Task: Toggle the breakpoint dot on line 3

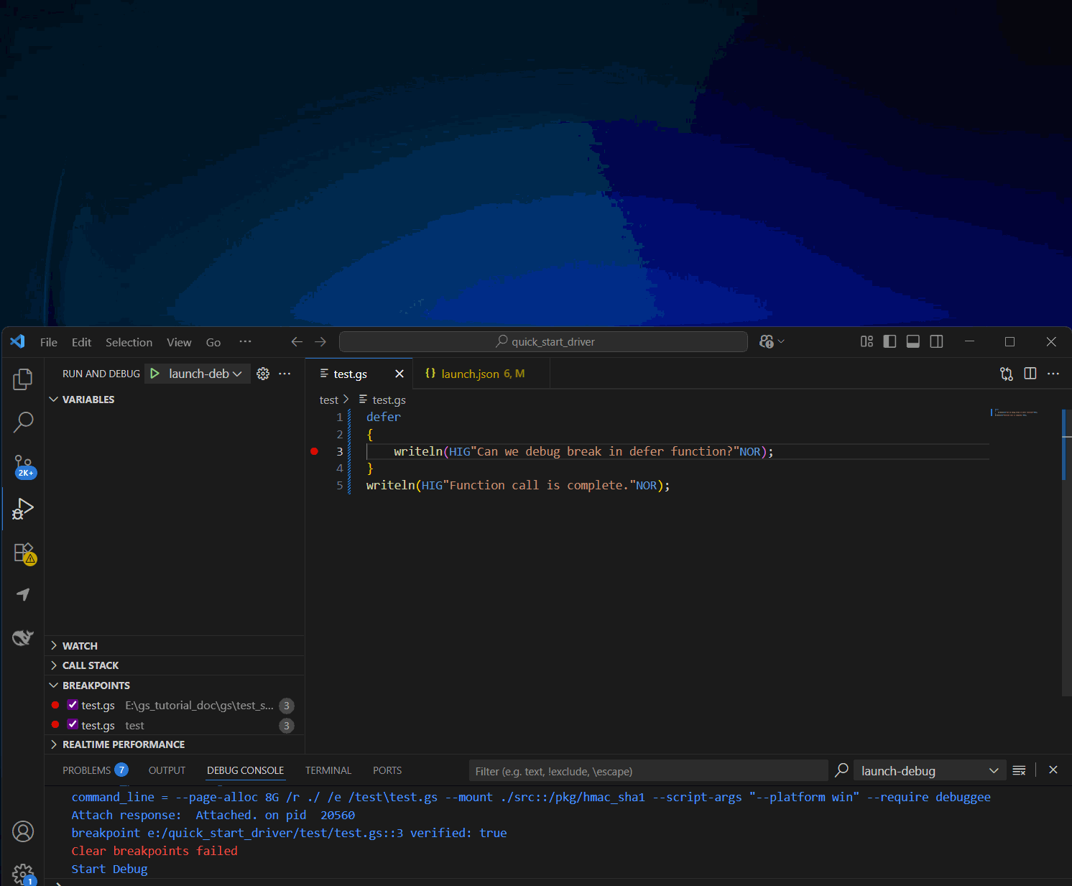Action: (314, 451)
